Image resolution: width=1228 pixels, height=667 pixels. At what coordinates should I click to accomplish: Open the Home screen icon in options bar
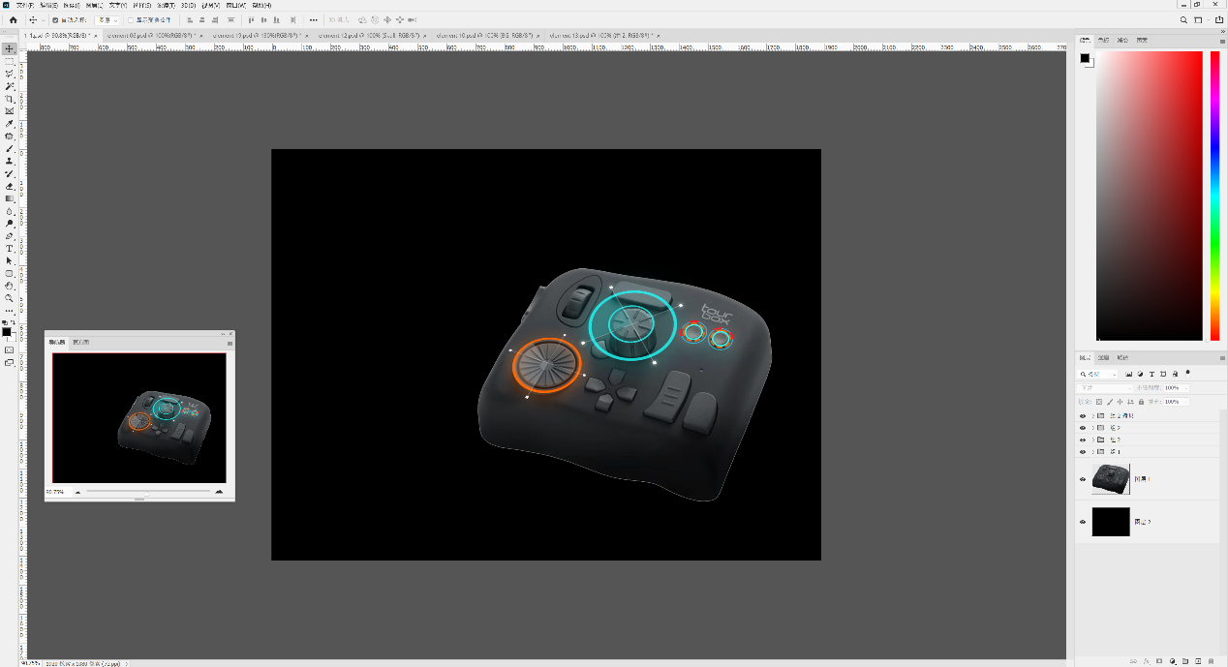pyautogui.click(x=14, y=21)
